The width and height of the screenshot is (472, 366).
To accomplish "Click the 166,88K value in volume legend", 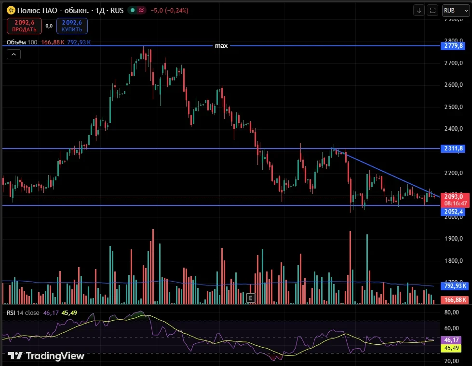I will pyautogui.click(x=53, y=42).
